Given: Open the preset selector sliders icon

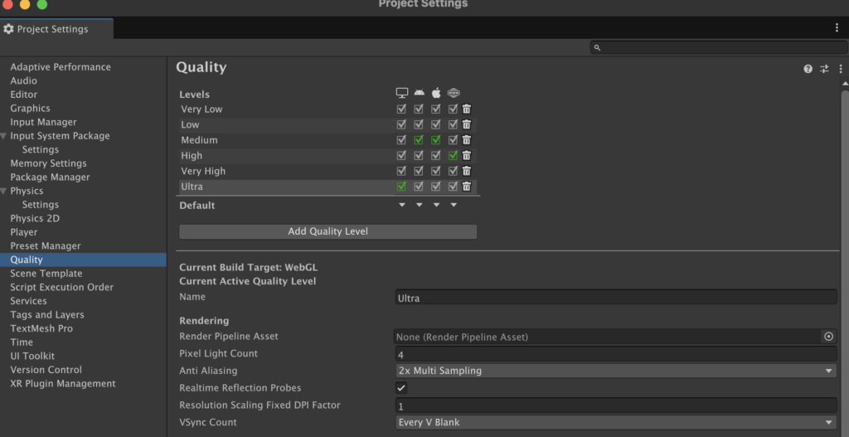Looking at the screenshot, I should 824,69.
